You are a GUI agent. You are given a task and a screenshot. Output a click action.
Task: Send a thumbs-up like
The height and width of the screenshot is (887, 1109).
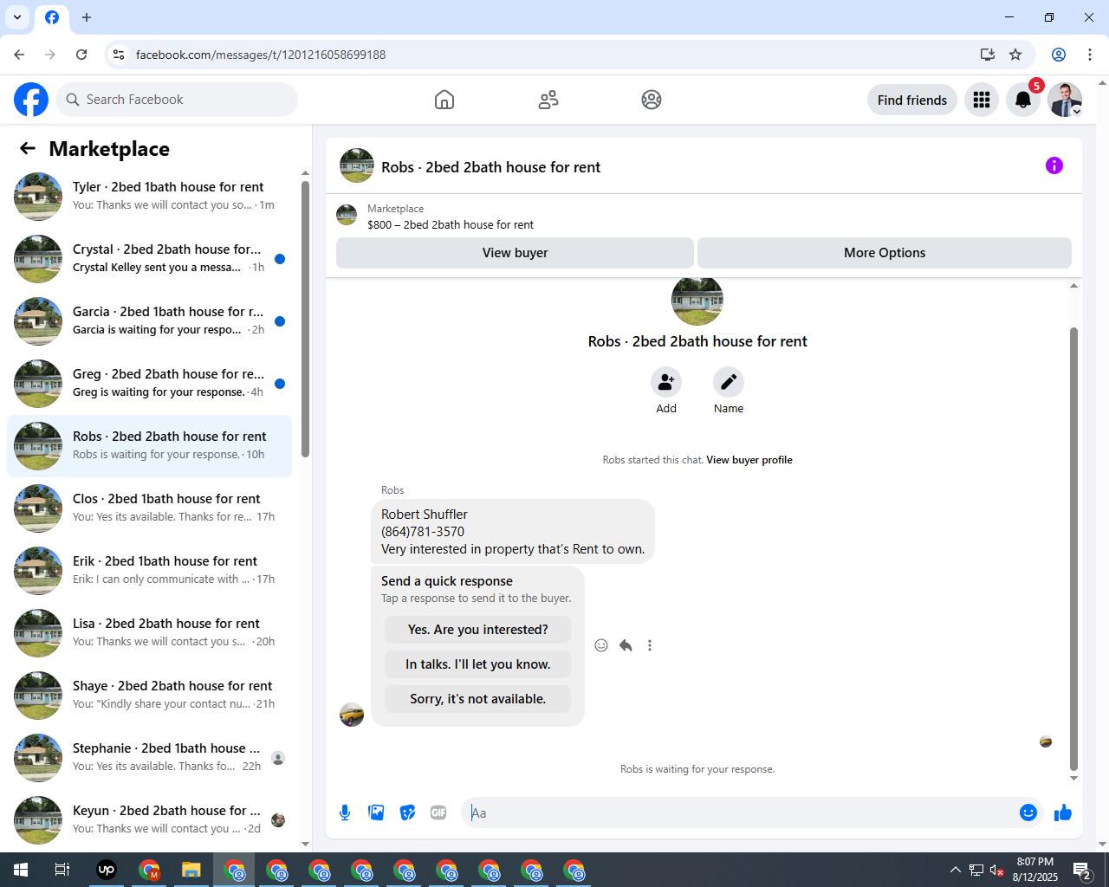(x=1063, y=813)
